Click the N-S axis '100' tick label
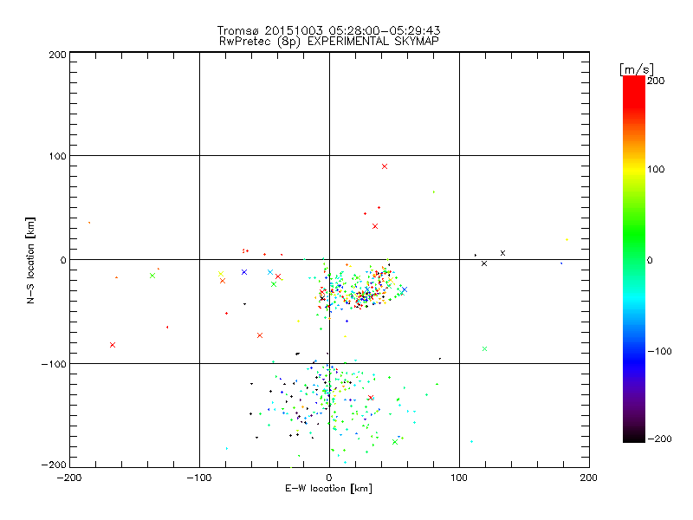The height and width of the screenshot is (520, 693). [x=57, y=156]
